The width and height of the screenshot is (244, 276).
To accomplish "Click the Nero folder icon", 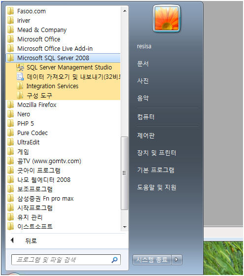I will pyautogui.click(x=10, y=114).
